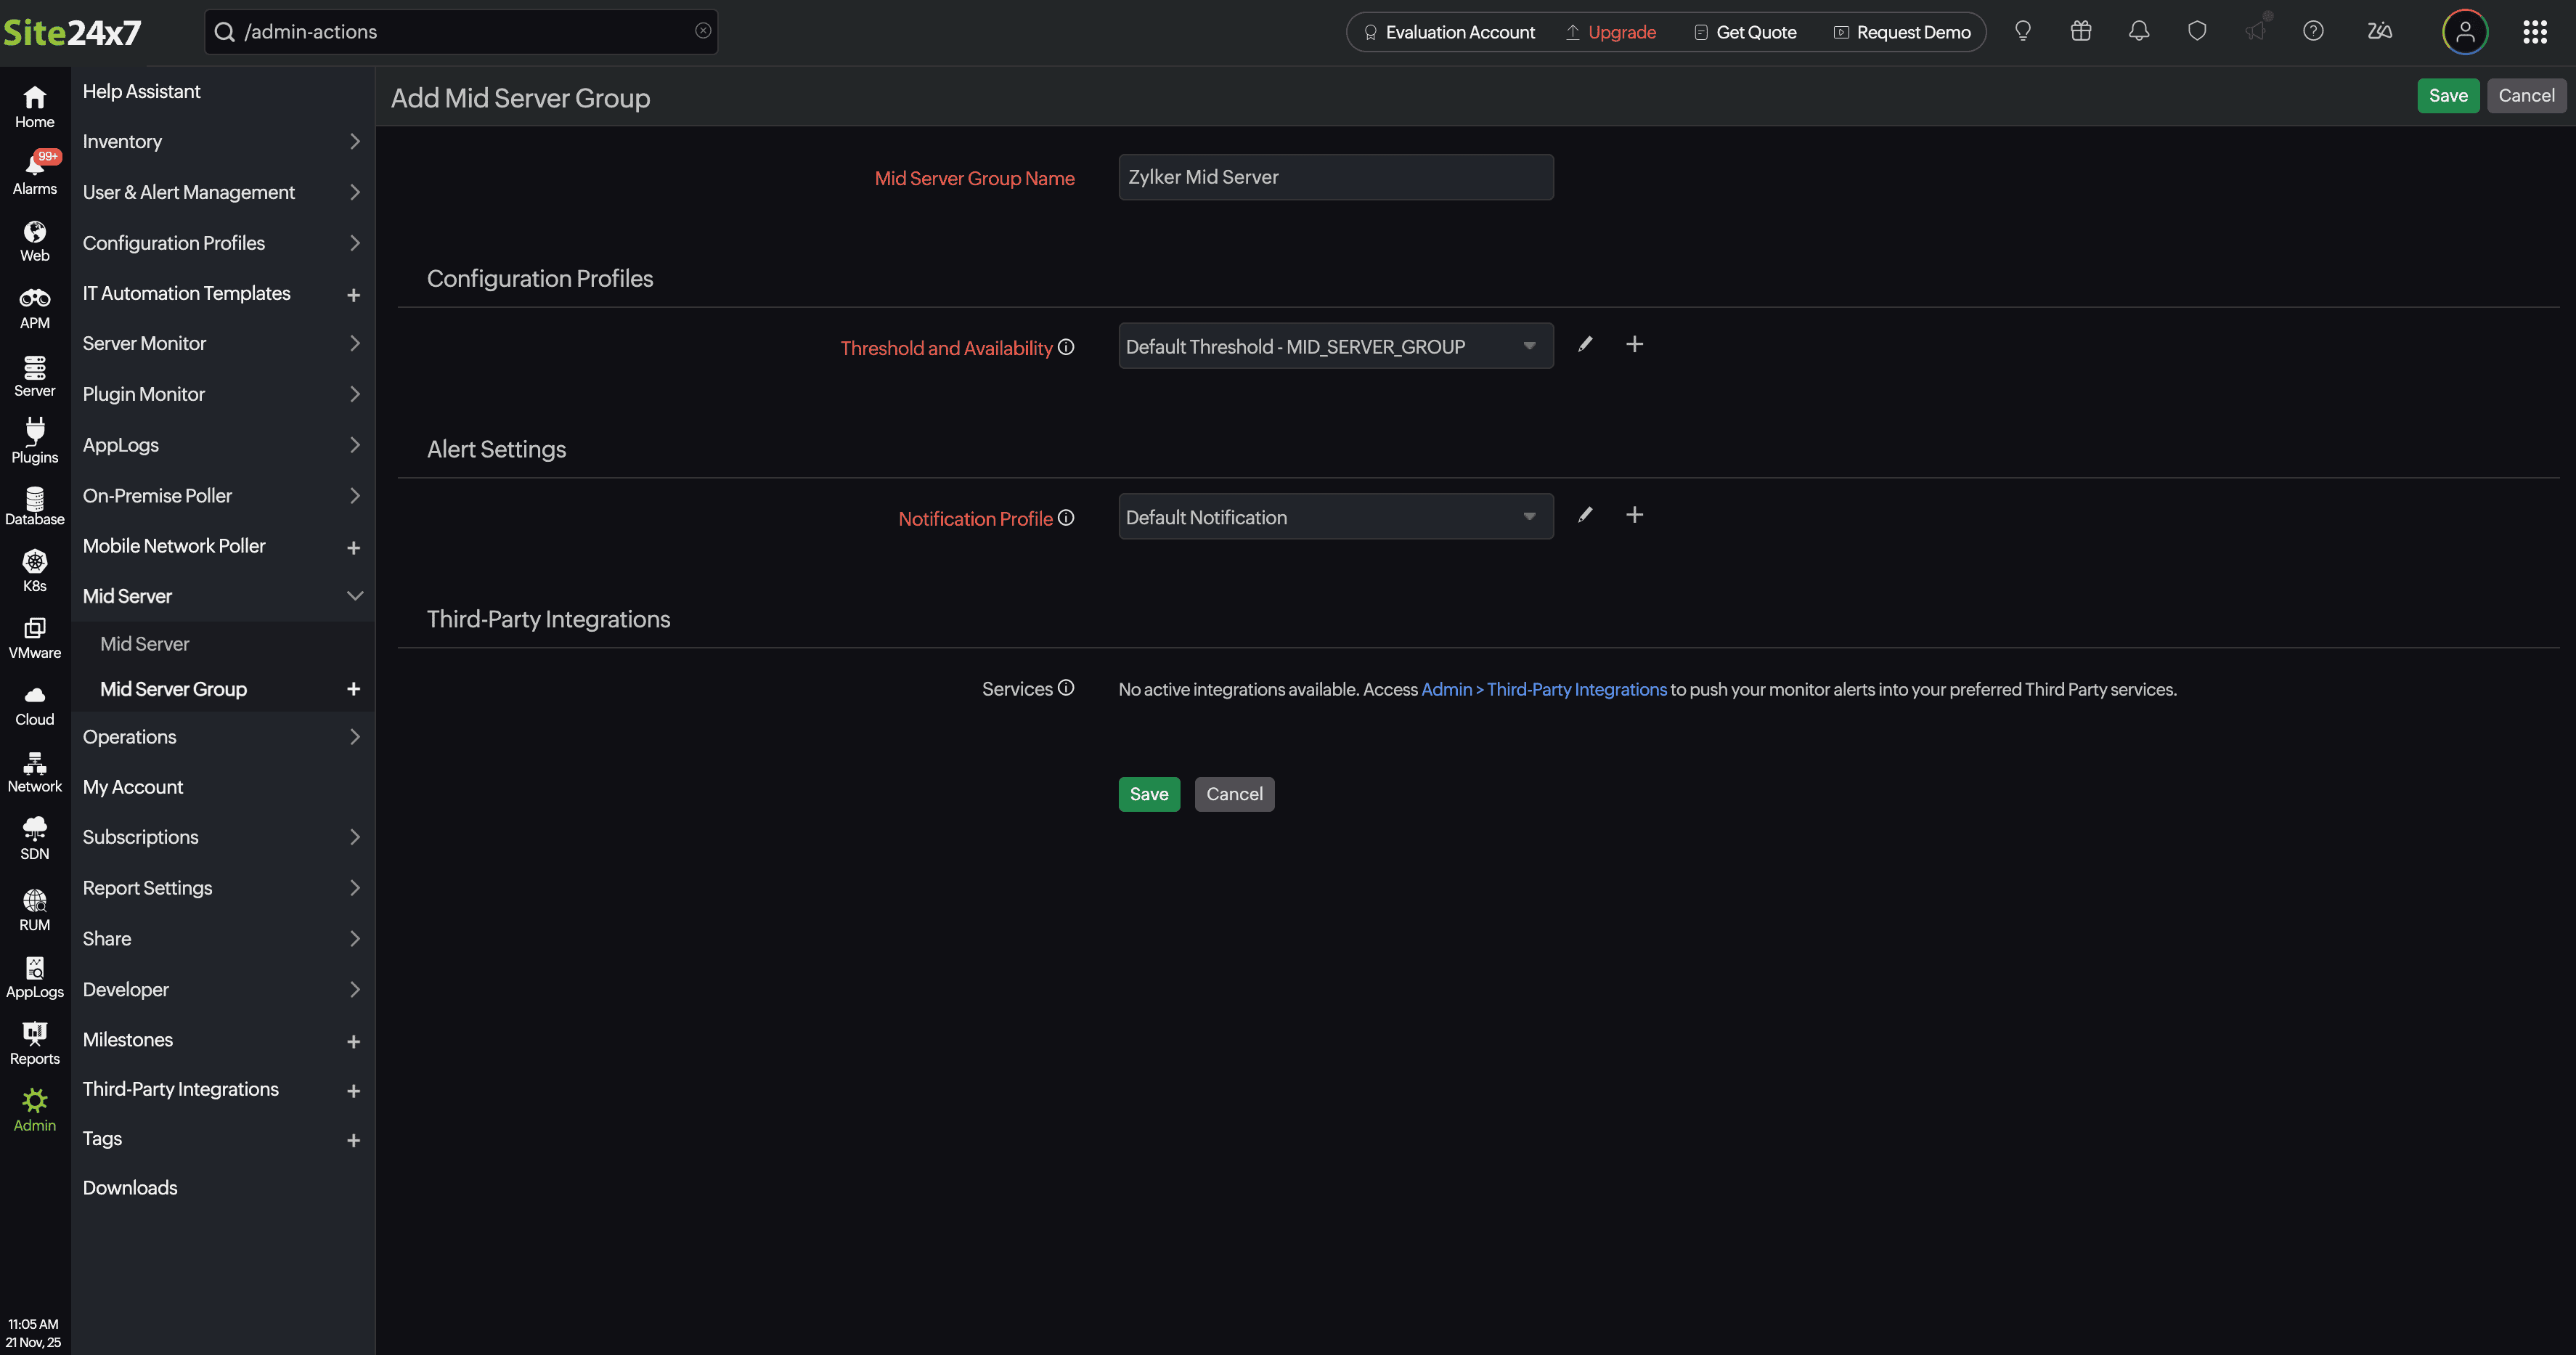This screenshot has width=2576, height=1355.
Task: Select Mid Server submenu item
Action: (x=145, y=644)
